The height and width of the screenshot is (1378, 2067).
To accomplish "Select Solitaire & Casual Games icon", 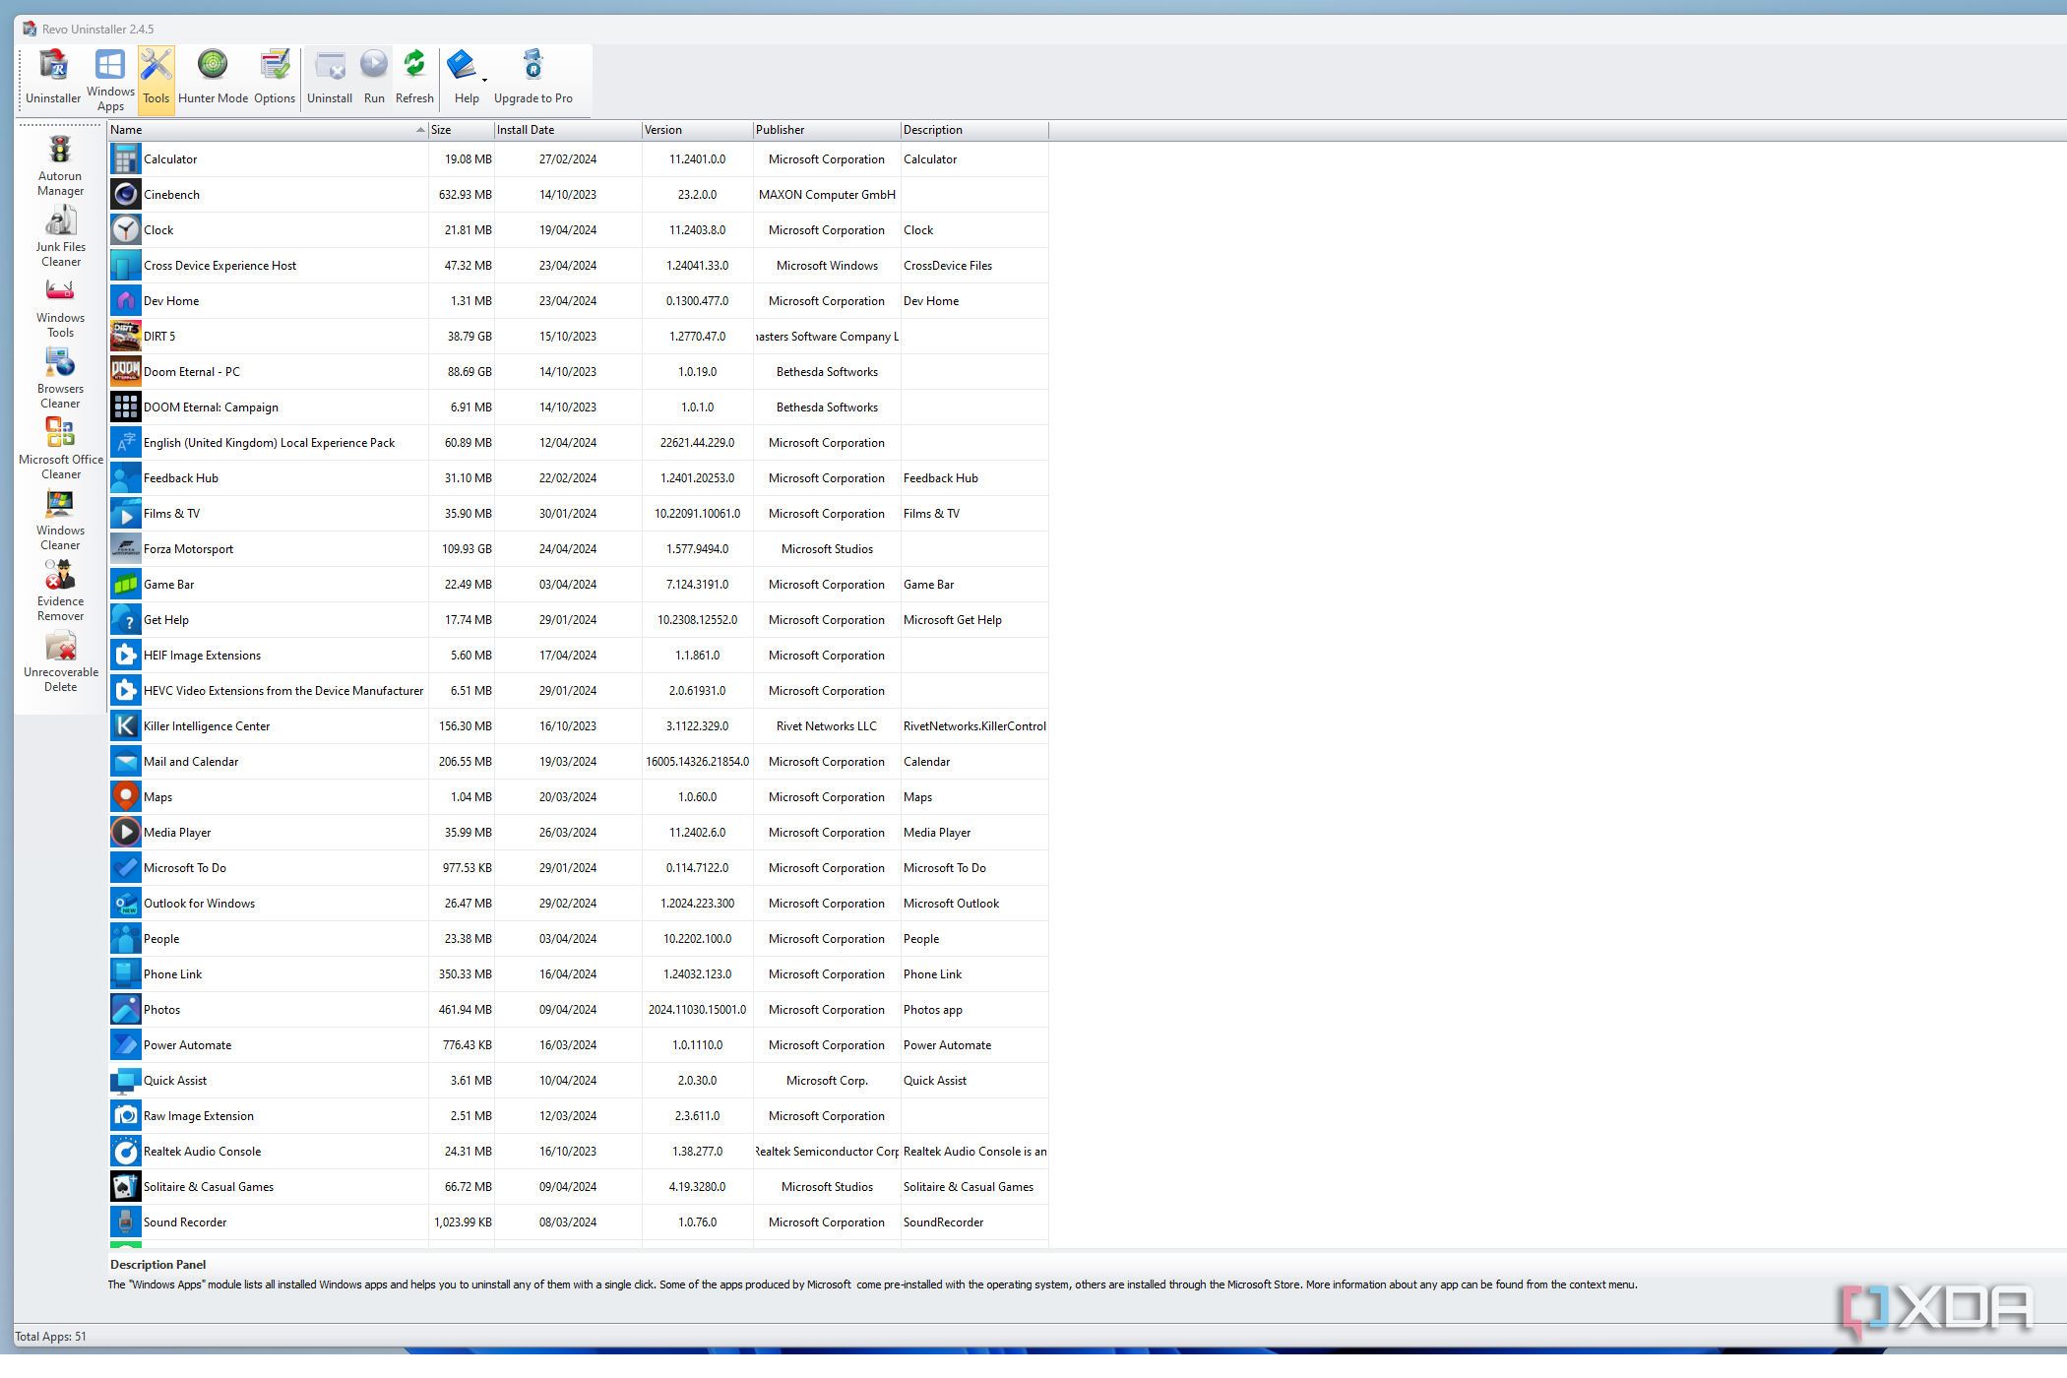I will pos(125,1187).
